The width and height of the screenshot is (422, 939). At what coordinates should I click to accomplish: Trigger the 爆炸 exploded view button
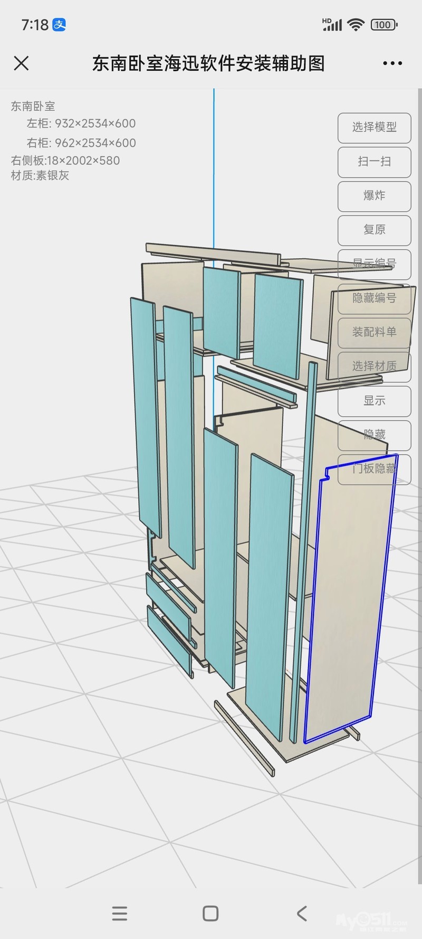(x=374, y=196)
